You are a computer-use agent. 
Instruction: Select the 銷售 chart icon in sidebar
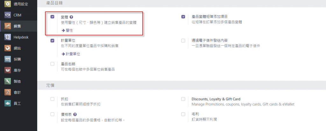[x=8, y=26]
